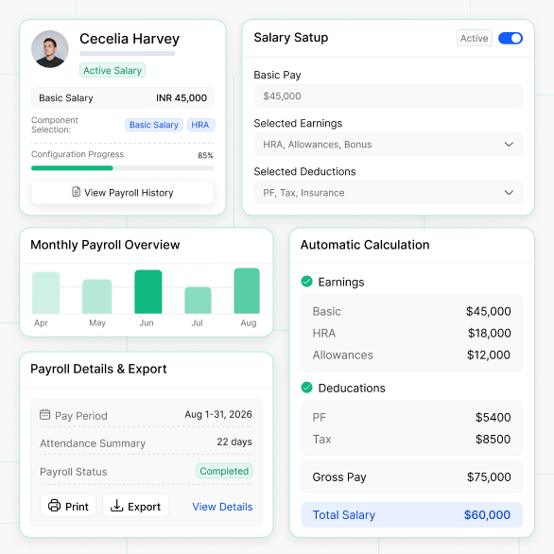Click the Gross Pay $75,000 row
This screenshot has height=554, width=554.
coord(411,477)
